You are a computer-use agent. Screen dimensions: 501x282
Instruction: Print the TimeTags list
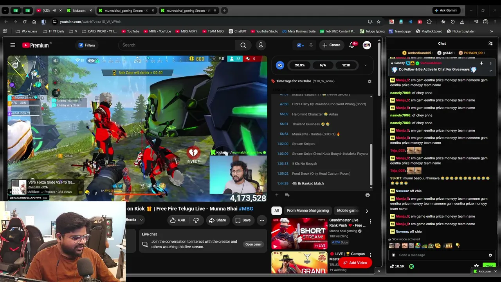[368, 195]
